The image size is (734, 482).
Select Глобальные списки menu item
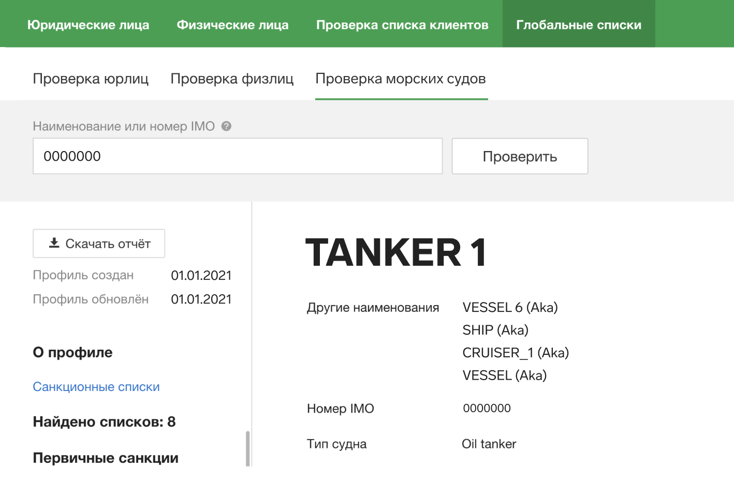(579, 25)
